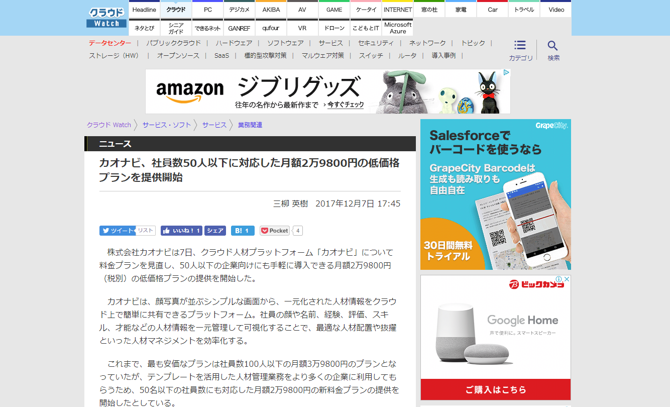Click the Twitter リスト button

point(145,231)
